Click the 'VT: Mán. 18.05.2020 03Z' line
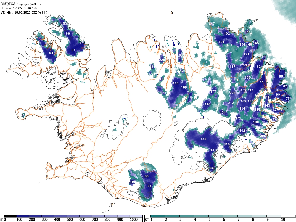 click(x=19, y=12)
